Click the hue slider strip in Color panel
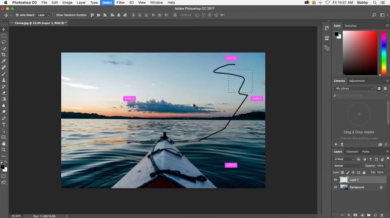The height and width of the screenshot is (218, 390). click(384, 53)
